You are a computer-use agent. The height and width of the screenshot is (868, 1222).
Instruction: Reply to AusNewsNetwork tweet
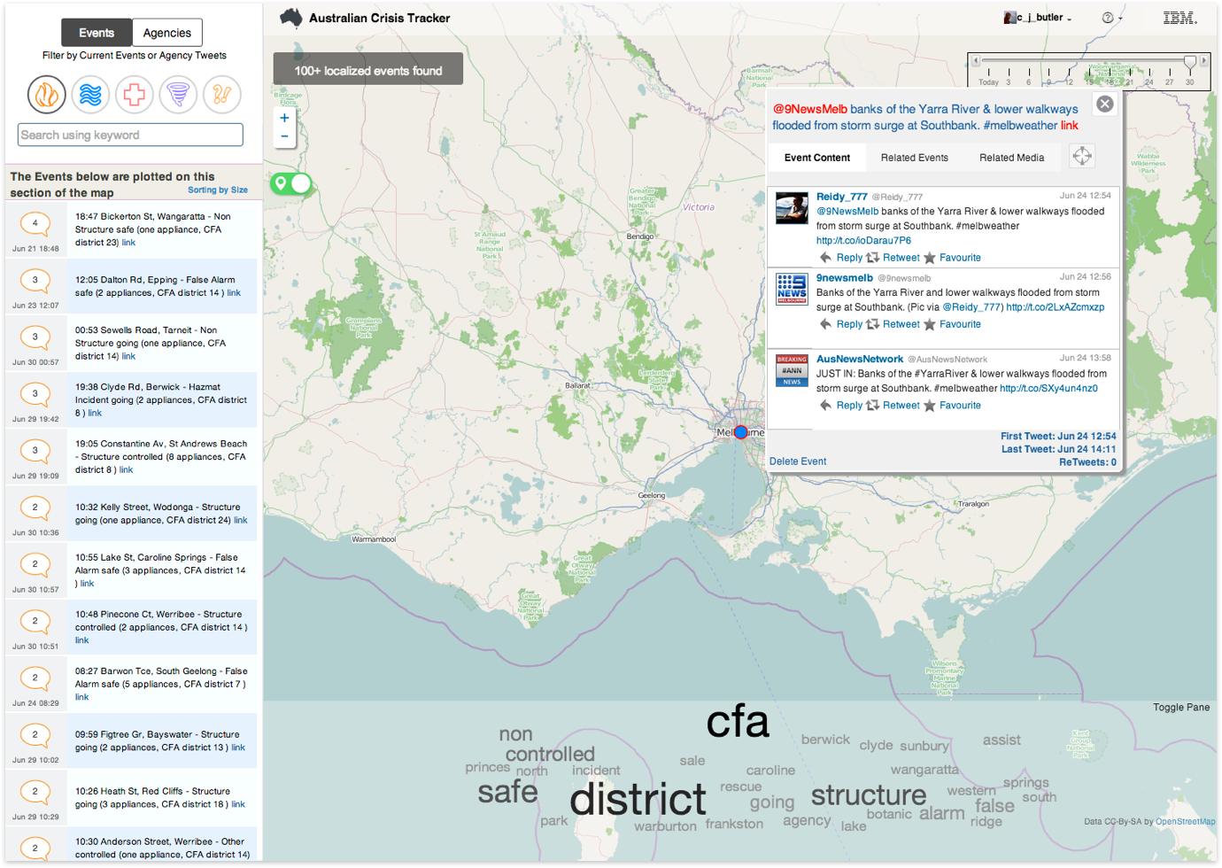tap(841, 406)
